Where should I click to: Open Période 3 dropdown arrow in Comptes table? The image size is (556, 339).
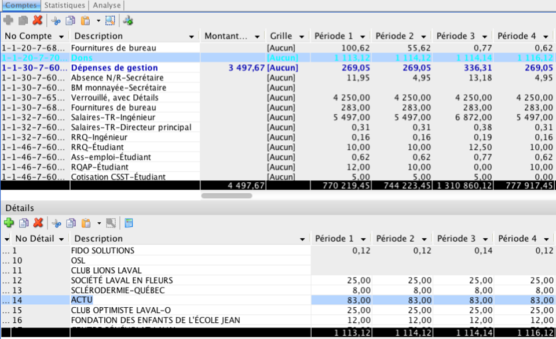click(484, 37)
